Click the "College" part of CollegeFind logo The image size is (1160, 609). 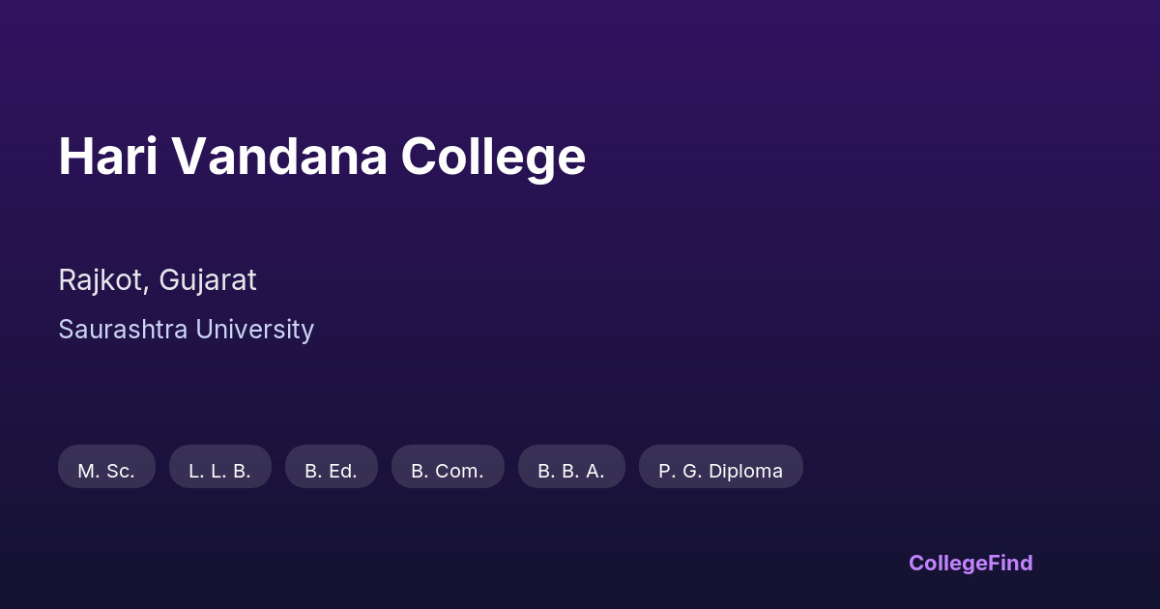coord(947,564)
